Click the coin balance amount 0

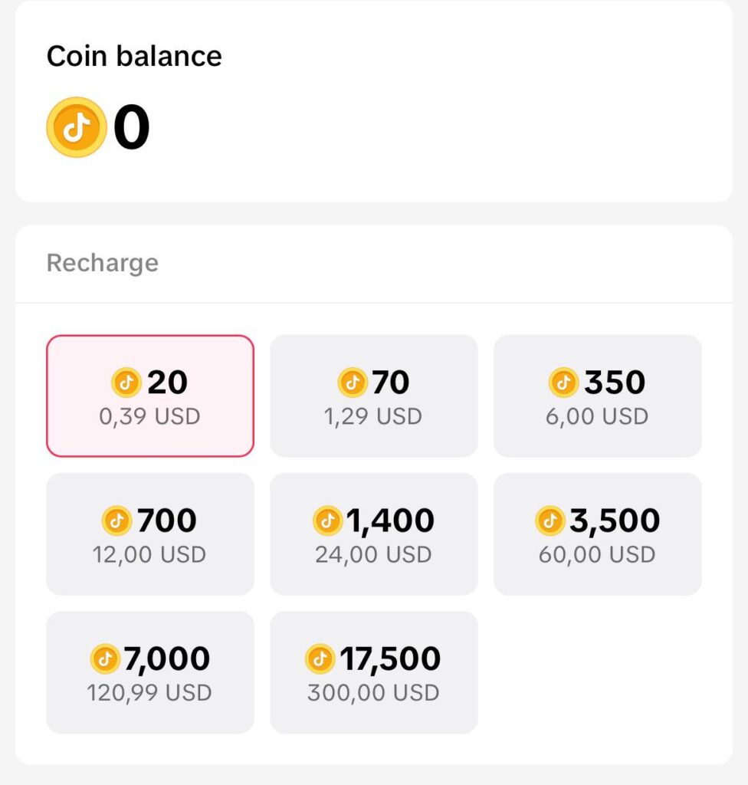(x=132, y=128)
